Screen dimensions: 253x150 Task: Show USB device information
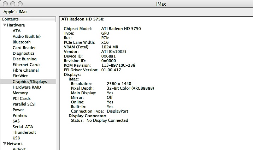coord(16,138)
